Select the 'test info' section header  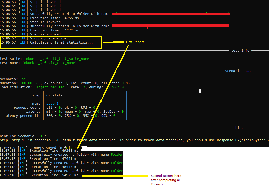240,50
